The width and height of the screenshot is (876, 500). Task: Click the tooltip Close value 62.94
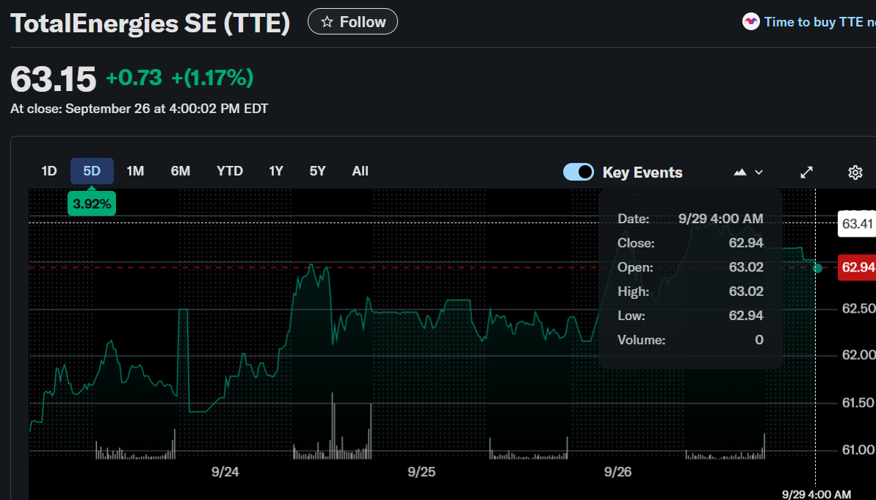coord(746,243)
